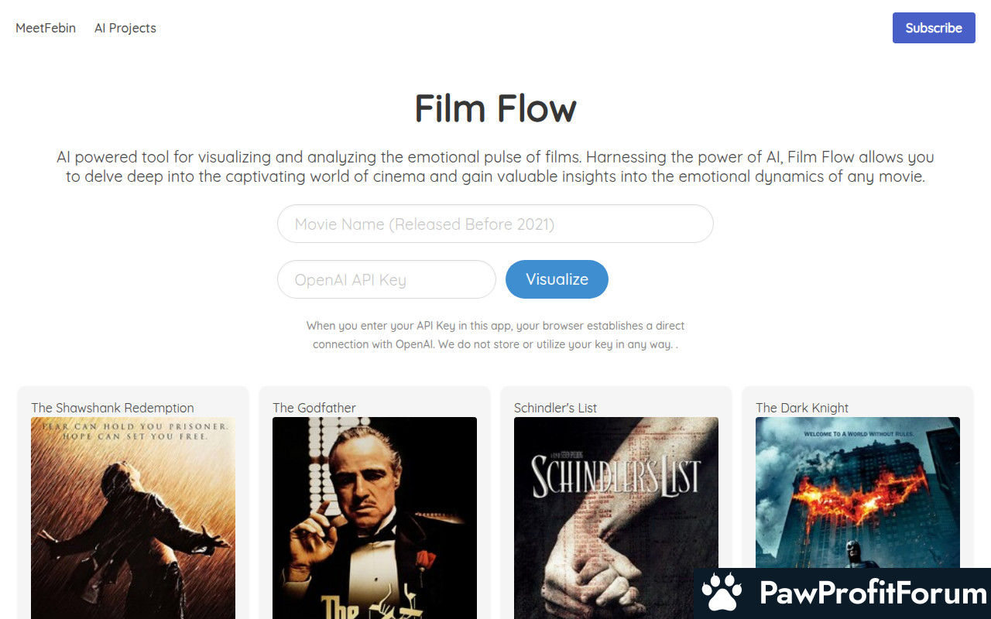This screenshot has width=991, height=619.
Task: Click the API key privacy notice text
Action: 495,335
